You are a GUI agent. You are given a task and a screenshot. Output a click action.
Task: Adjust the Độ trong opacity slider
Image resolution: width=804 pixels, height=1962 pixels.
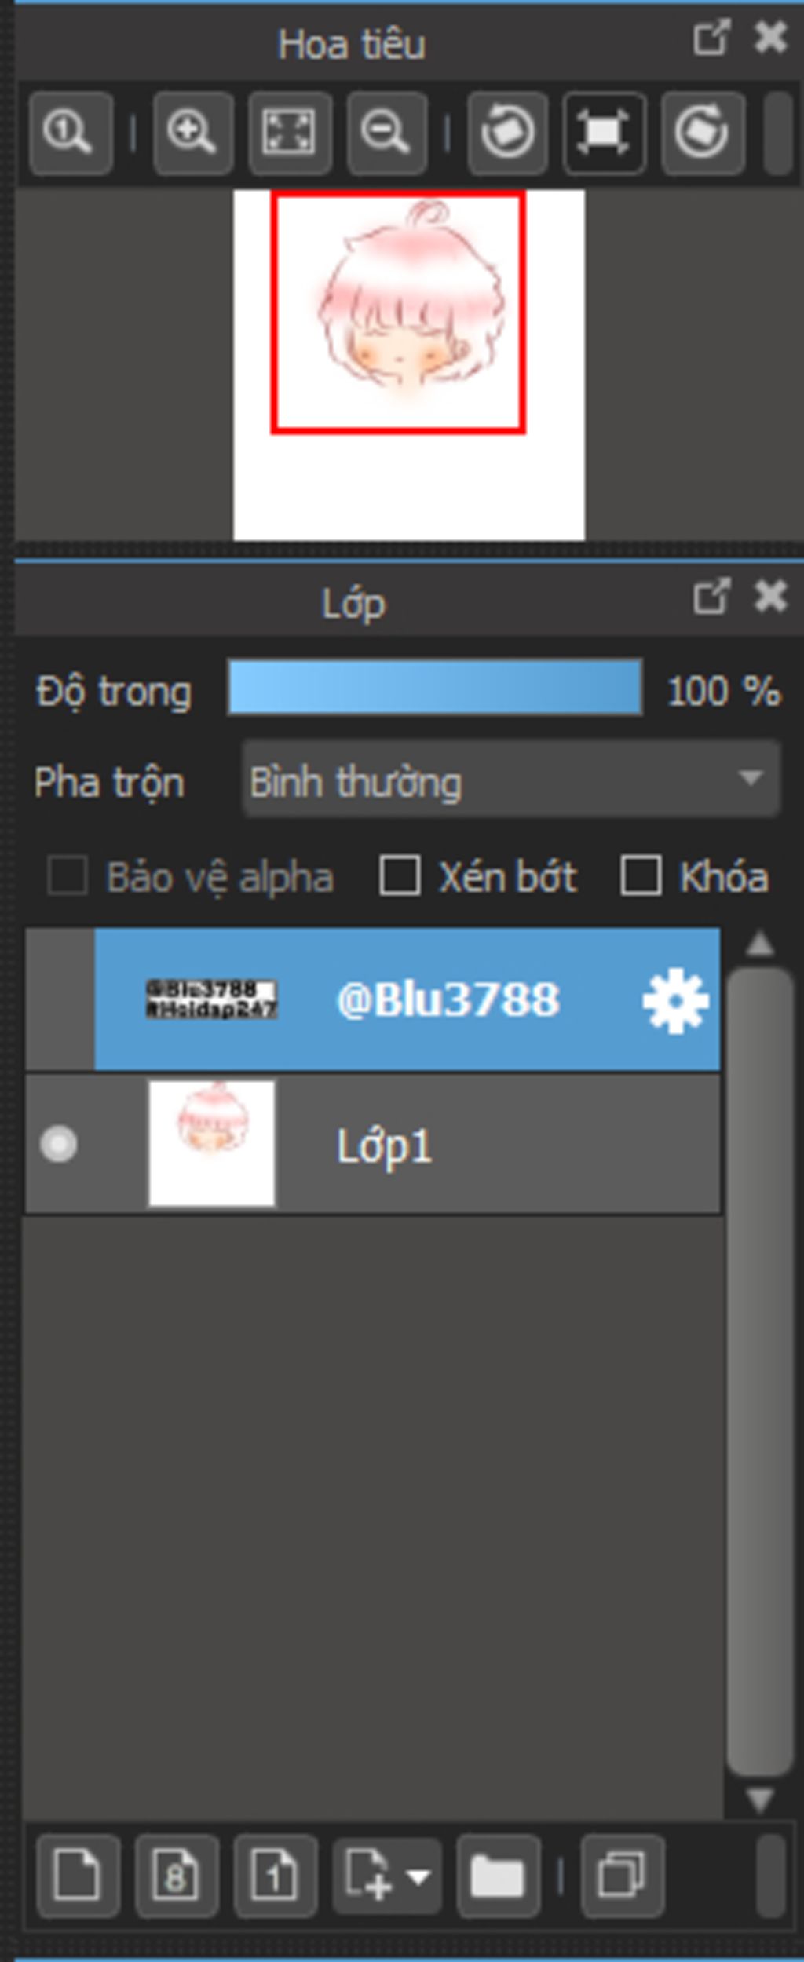tap(435, 688)
